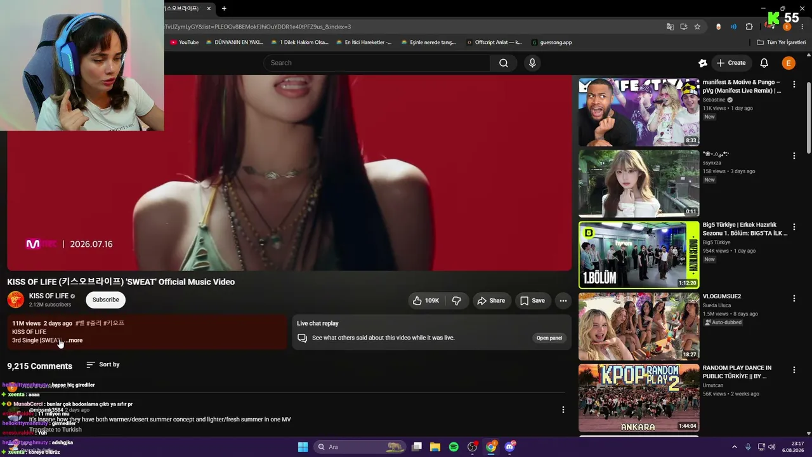812x457 pixels.
Task: Start voice search with the microphone icon
Action: [532, 63]
